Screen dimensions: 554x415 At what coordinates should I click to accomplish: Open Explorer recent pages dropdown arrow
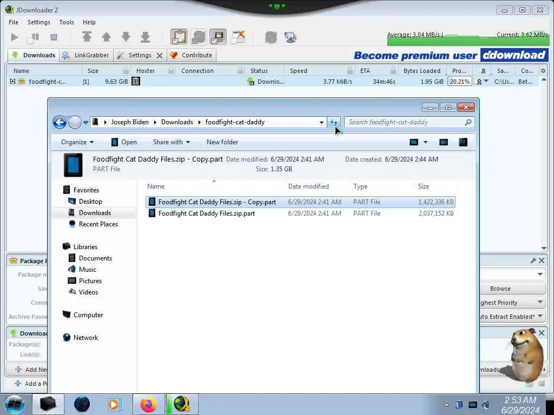[85, 123]
